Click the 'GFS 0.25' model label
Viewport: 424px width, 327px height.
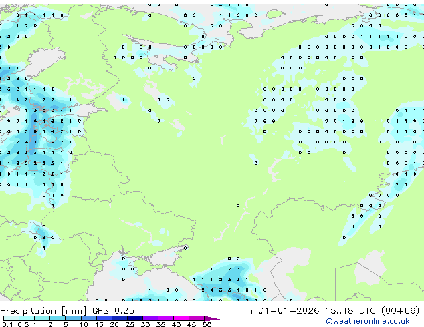(x=113, y=311)
